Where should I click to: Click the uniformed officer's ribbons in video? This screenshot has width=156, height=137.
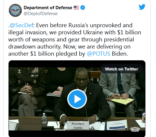click(35, 70)
